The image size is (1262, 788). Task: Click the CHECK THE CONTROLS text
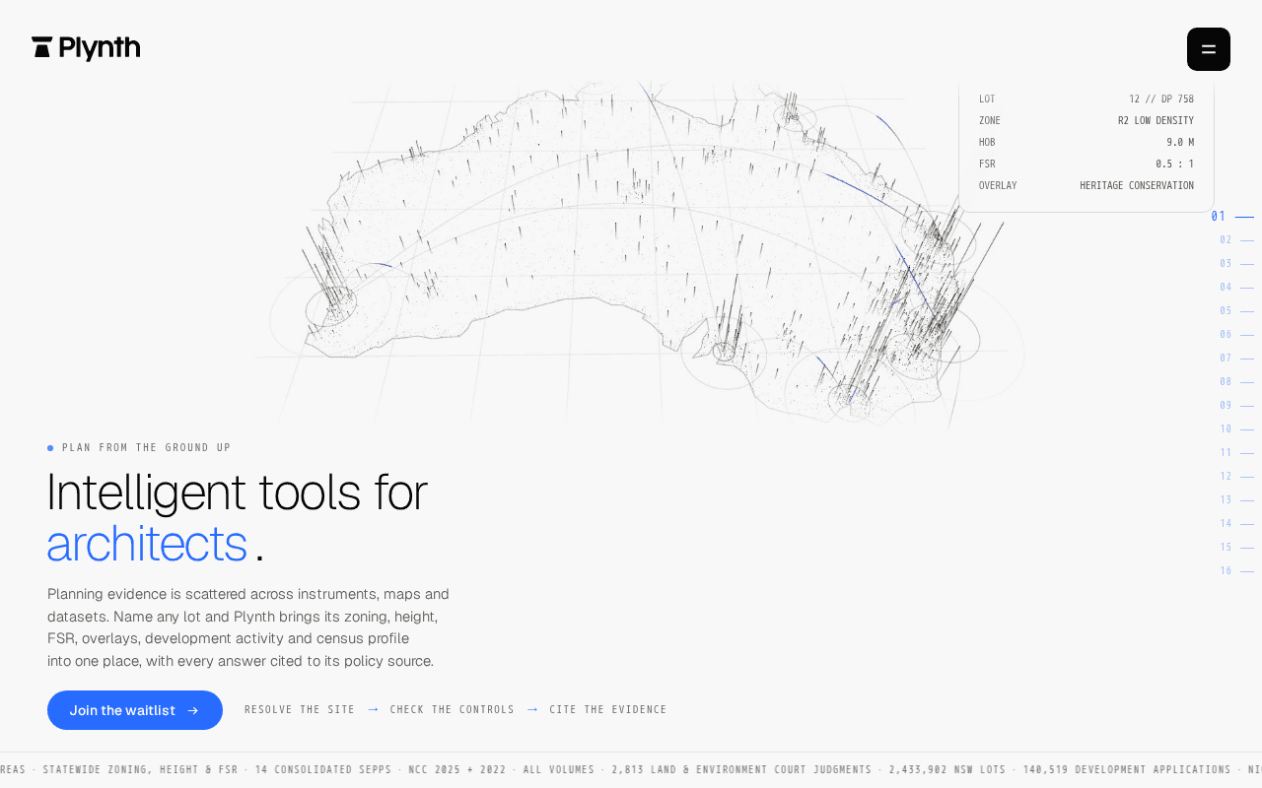[x=453, y=710]
